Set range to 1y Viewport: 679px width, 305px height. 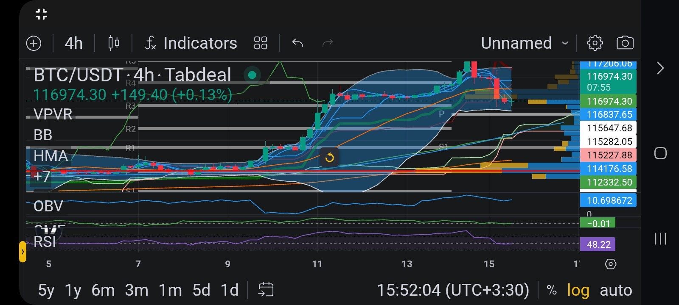coord(73,290)
